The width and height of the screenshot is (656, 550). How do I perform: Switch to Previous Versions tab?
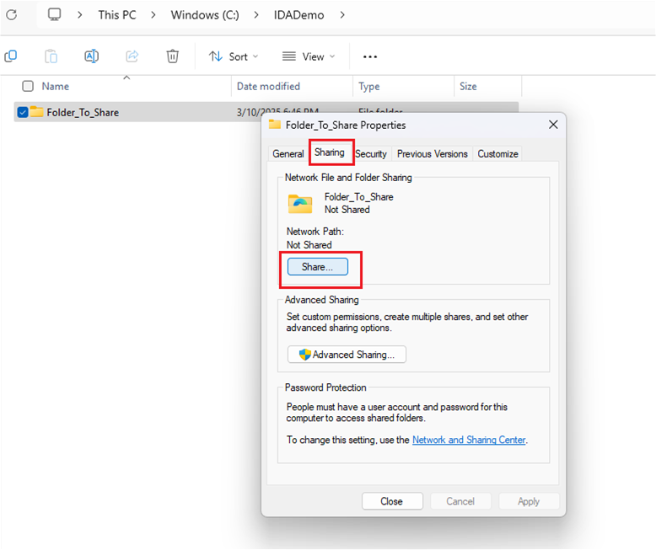point(433,154)
